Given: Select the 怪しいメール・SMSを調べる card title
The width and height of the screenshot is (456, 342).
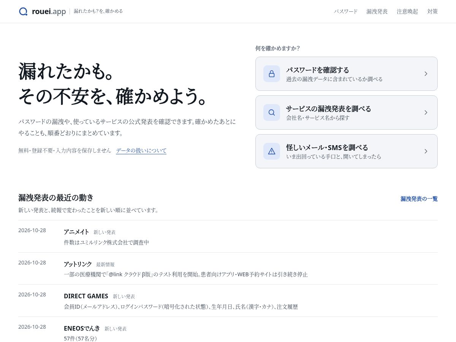Looking at the screenshot, I should click(x=327, y=147).
